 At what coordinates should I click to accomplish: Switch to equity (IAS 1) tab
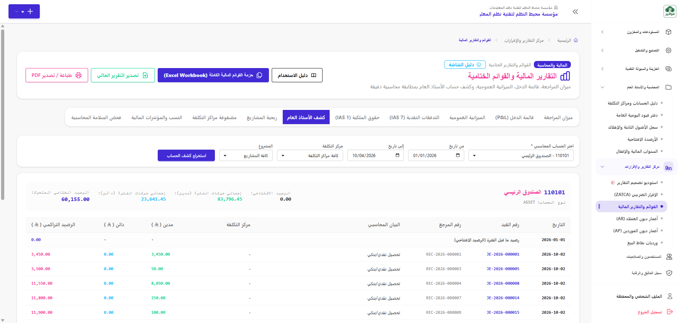click(x=357, y=117)
